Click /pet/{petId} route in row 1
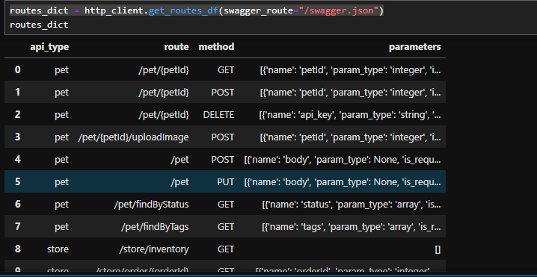Image resolution: width=537 pixels, height=277 pixels. 164,93
